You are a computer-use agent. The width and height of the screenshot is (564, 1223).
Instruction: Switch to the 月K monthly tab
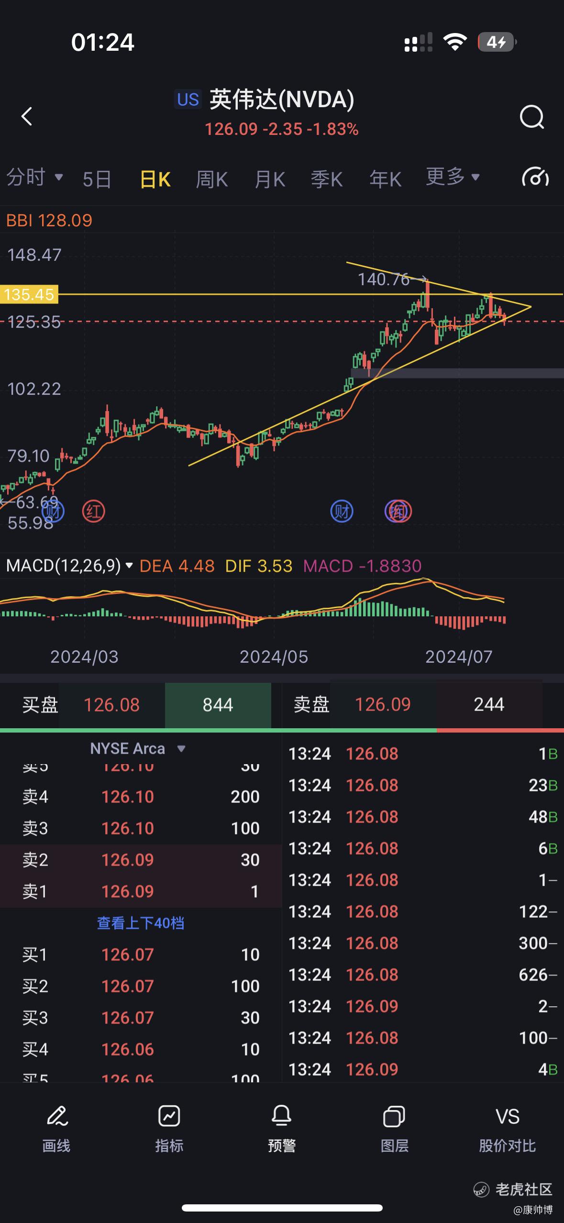270,179
